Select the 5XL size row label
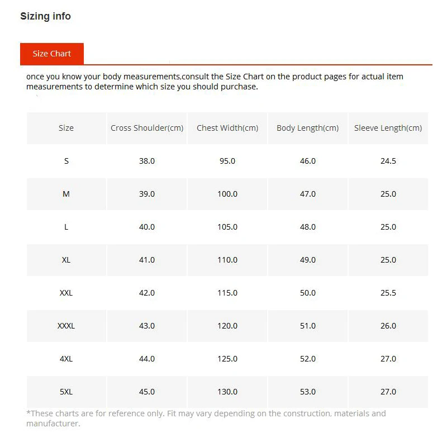 point(66,392)
